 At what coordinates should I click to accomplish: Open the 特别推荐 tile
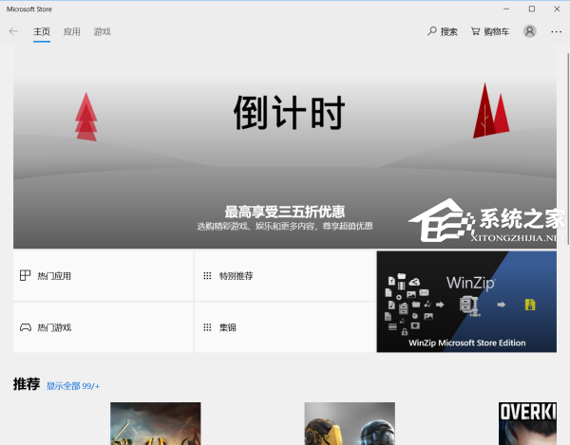click(285, 276)
